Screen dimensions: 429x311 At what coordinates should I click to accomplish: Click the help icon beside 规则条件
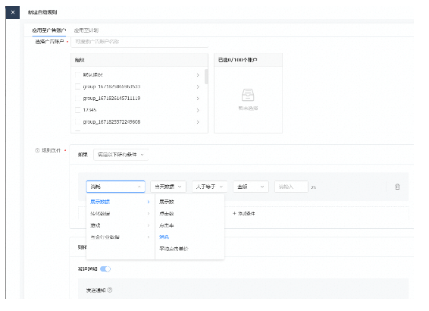37,150
